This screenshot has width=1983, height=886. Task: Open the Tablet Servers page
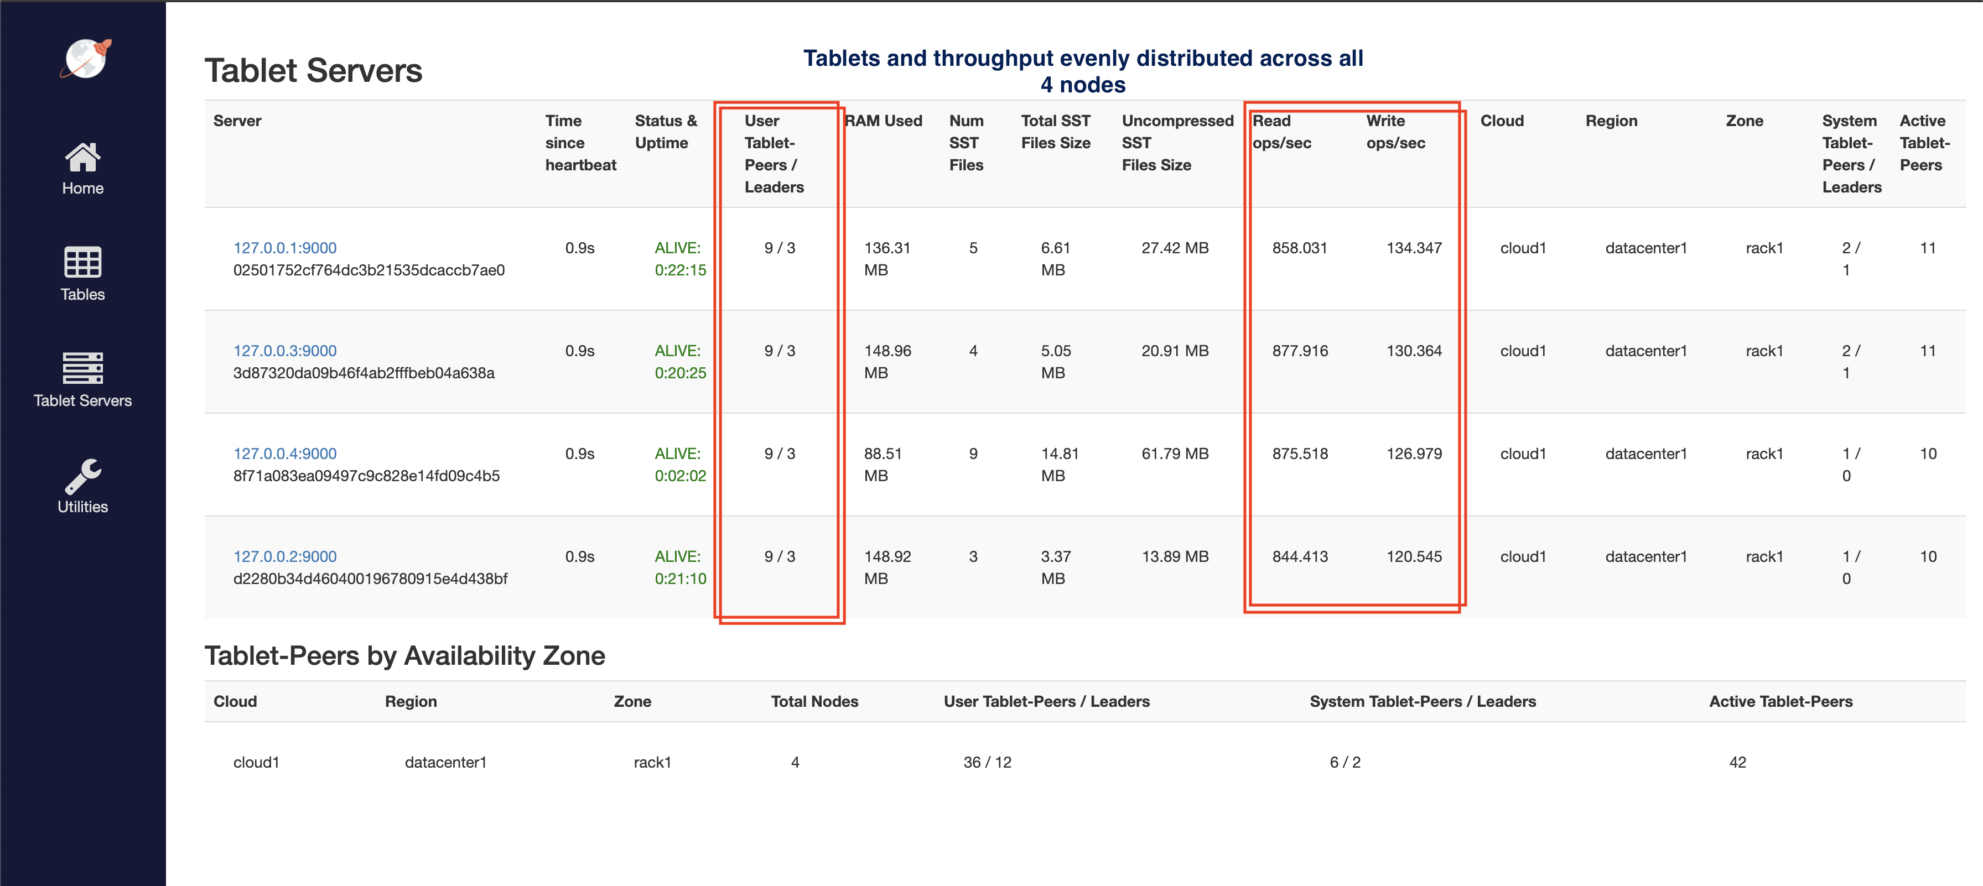click(81, 399)
